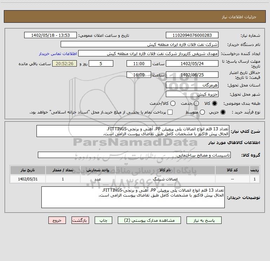Click مشاهده مدارک پیوستی (2) button

pos(149,220)
